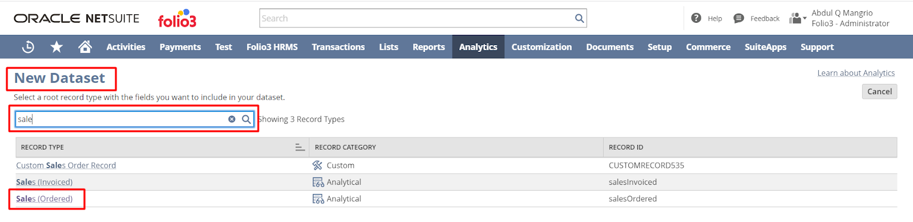Click the global search magnifier icon
913x222 pixels.
click(x=579, y=18)
